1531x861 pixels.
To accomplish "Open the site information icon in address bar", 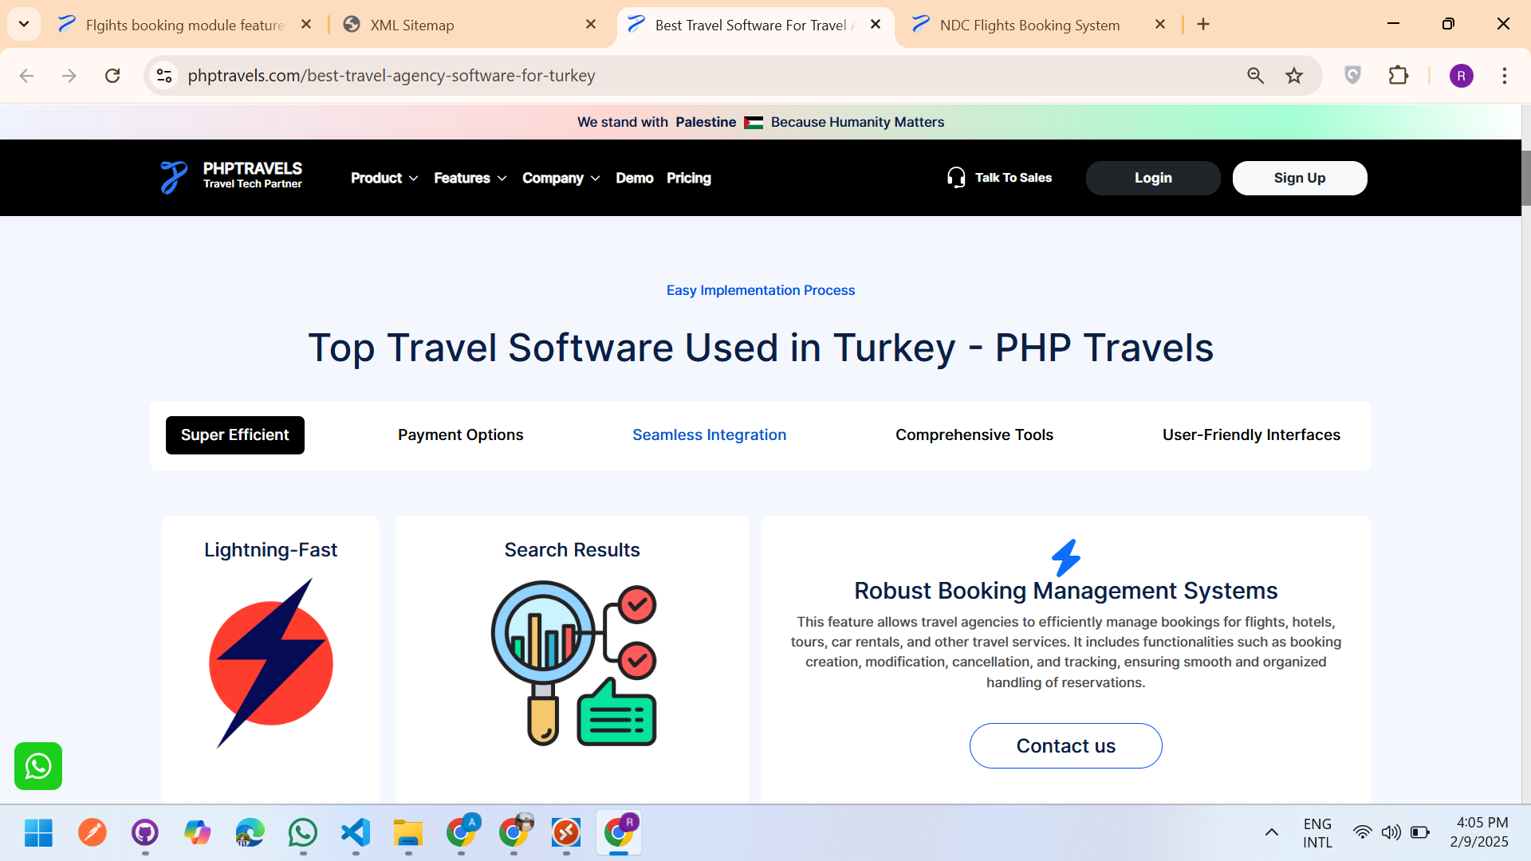I will click(x=164, y=76).
